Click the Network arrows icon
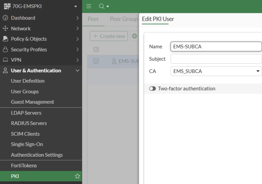The image size is (262, 184). coord(5,28)
